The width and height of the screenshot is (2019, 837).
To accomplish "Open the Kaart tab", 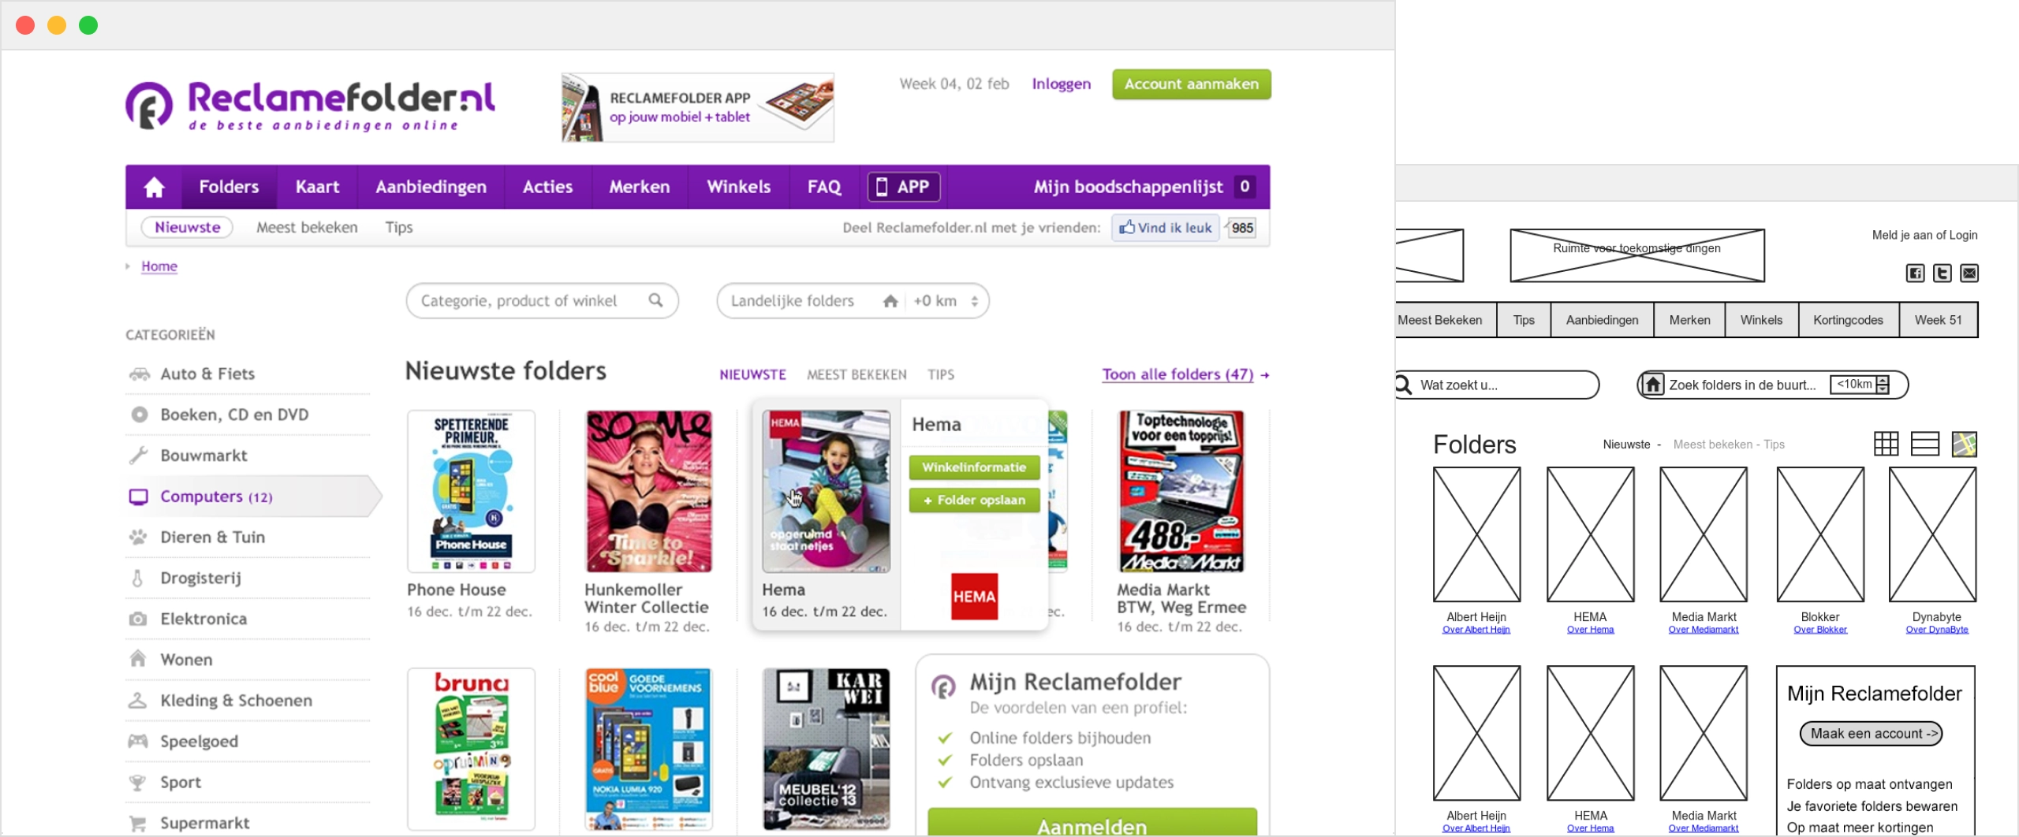I will tap(317, 187).
